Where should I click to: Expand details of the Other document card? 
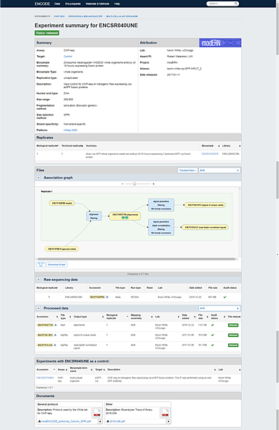(168, 421)
